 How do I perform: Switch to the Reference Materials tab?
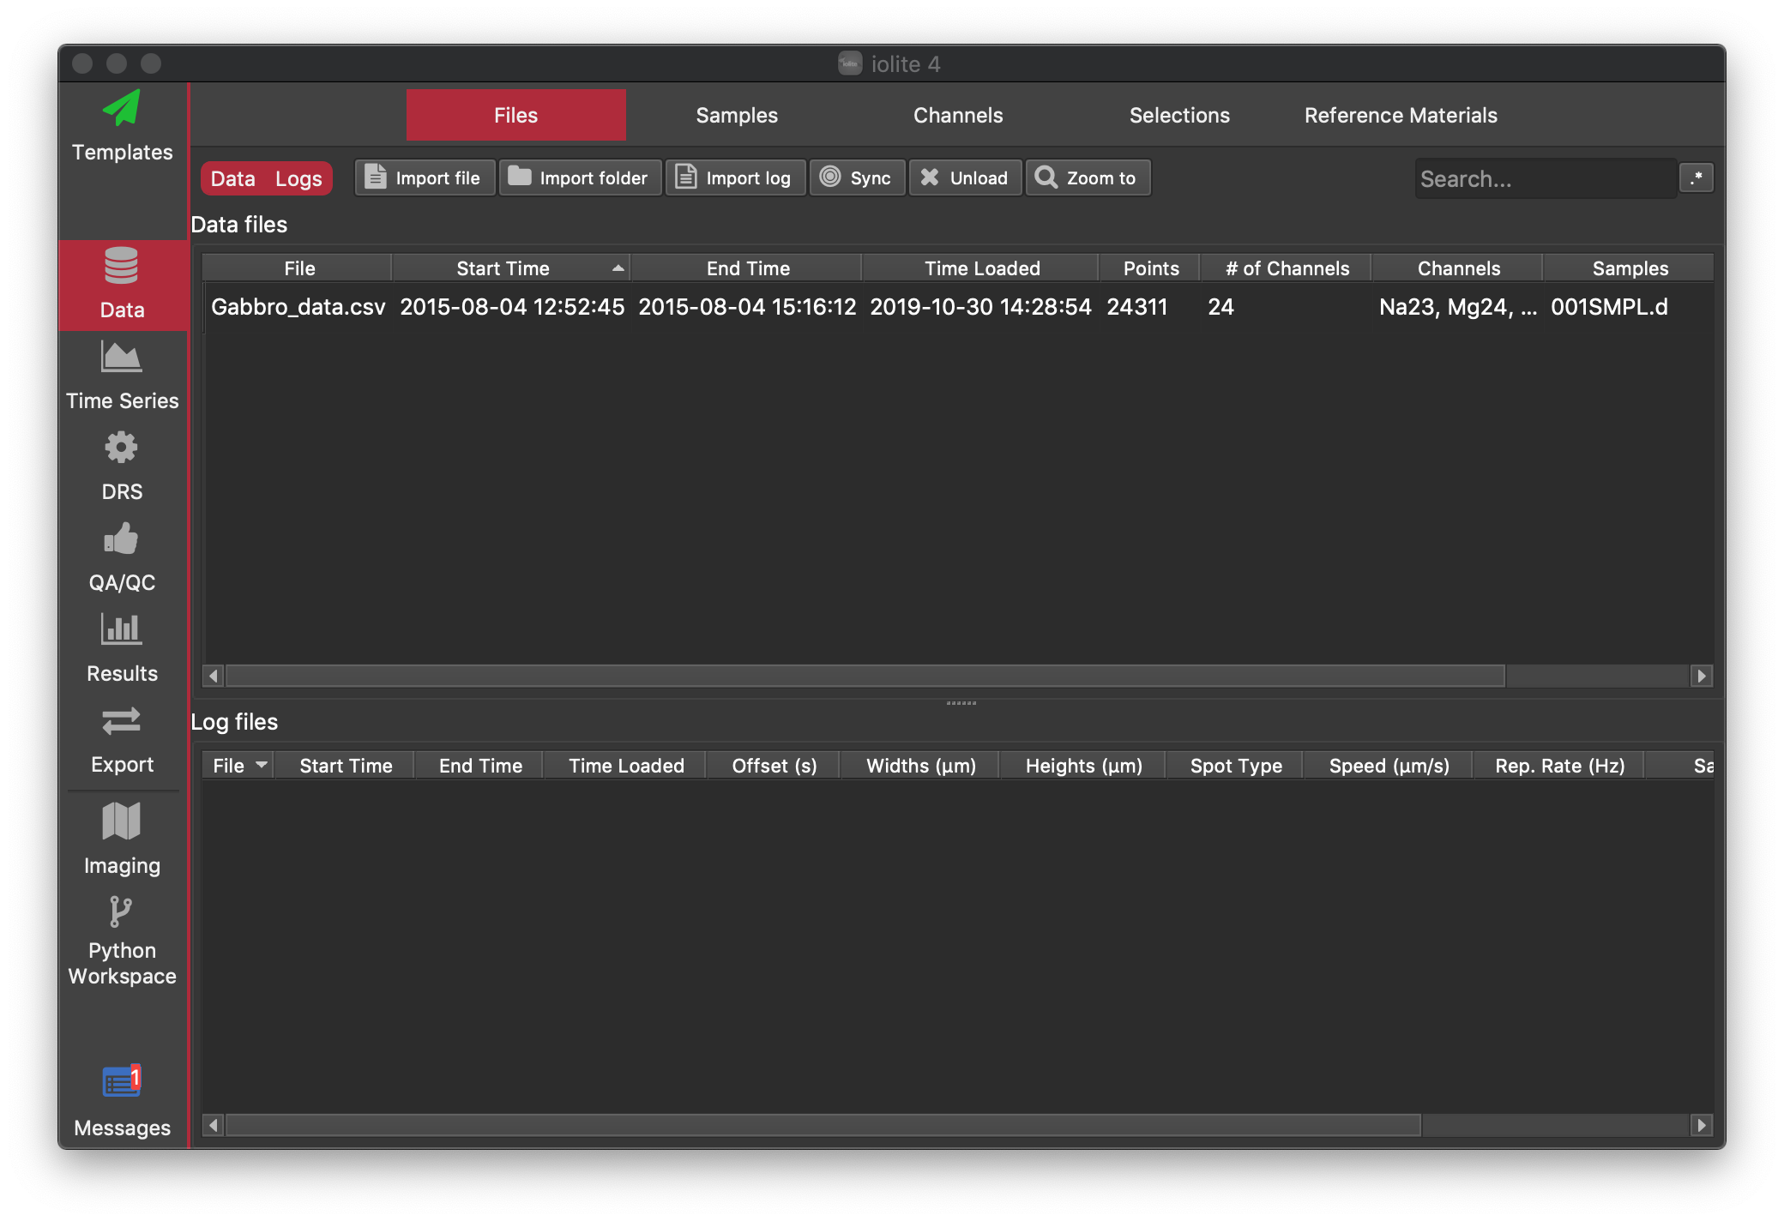1401,115
